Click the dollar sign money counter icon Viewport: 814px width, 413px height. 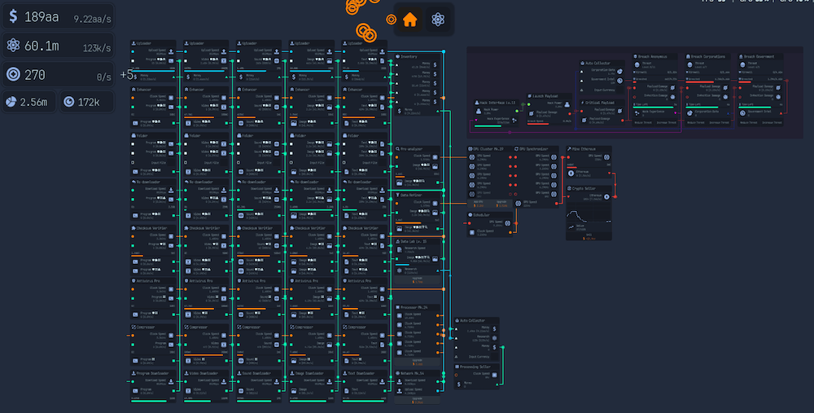(x=13, y=15)
